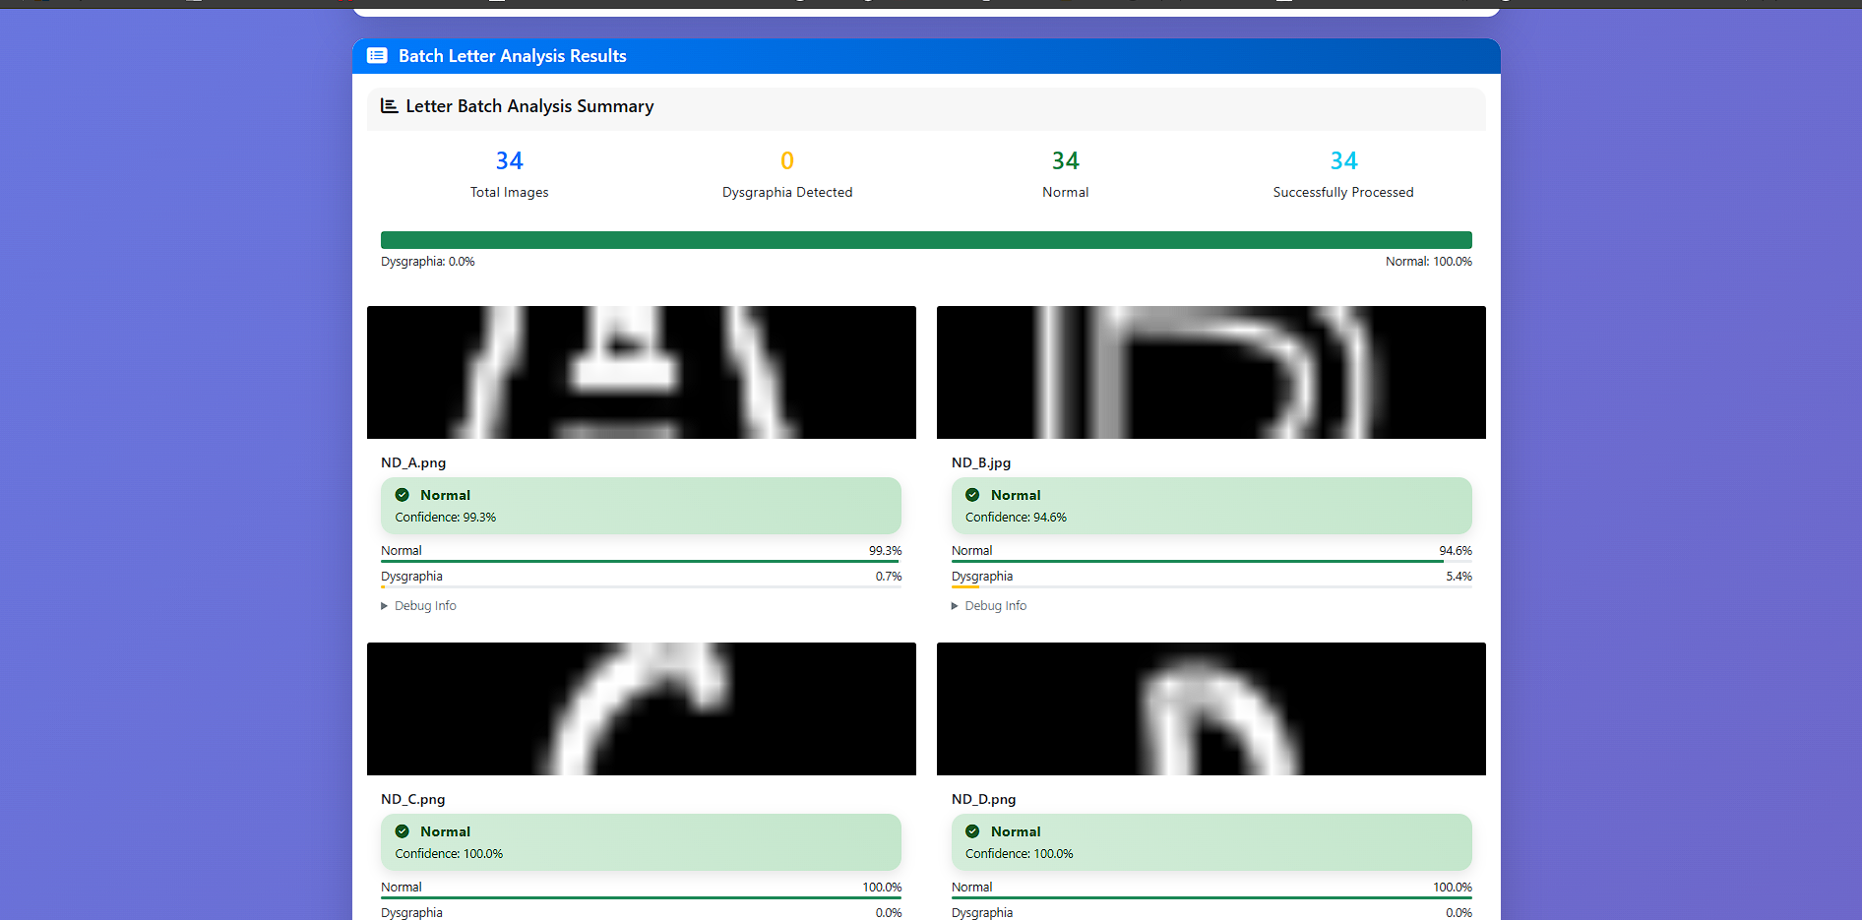This screenshot has height=920, width=1862.
Task: Open the ND_B.jpg letter thumbnail
Action: (1211, 372)
